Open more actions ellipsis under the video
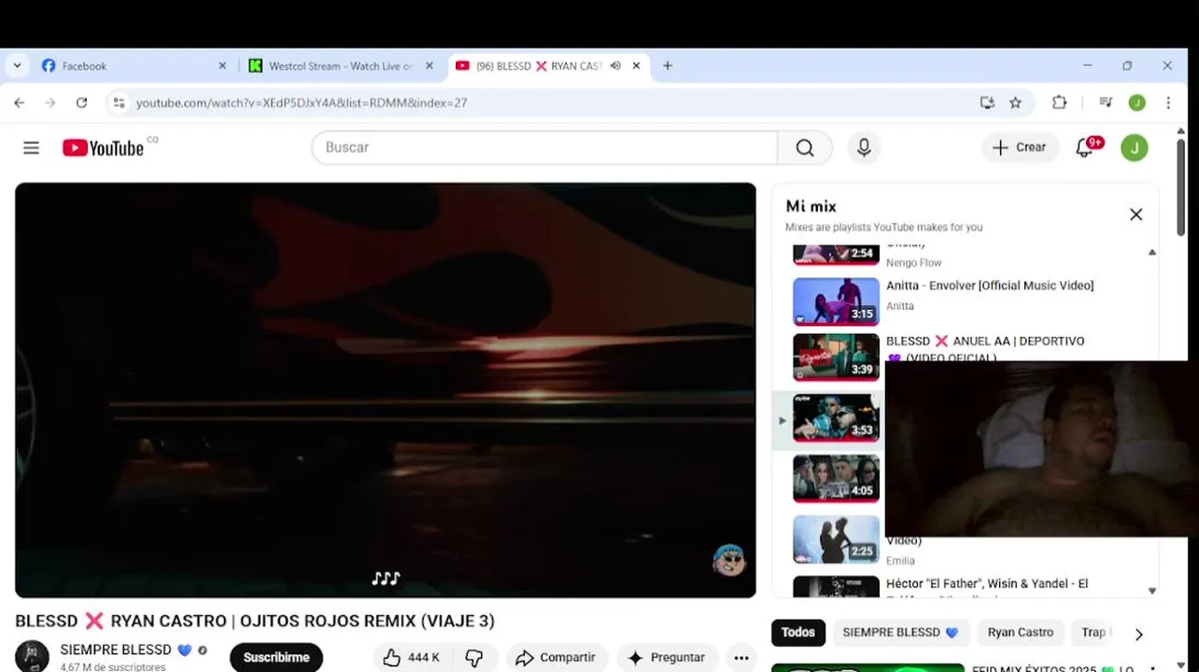 [741, 658]
